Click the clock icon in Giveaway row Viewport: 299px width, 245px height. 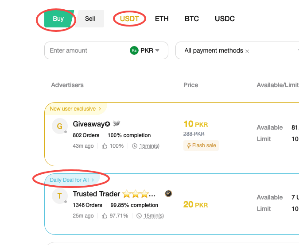(x=135, y=146)
